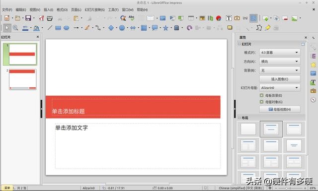Select slide 1 thumbnail
The width and height of the screenshot is (318, 191).
pos(23,54)
